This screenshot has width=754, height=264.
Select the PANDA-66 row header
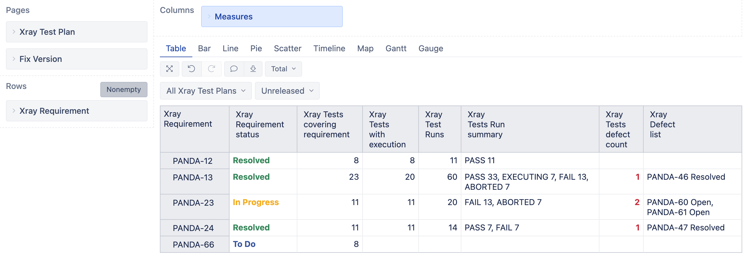tap(195, 245)
